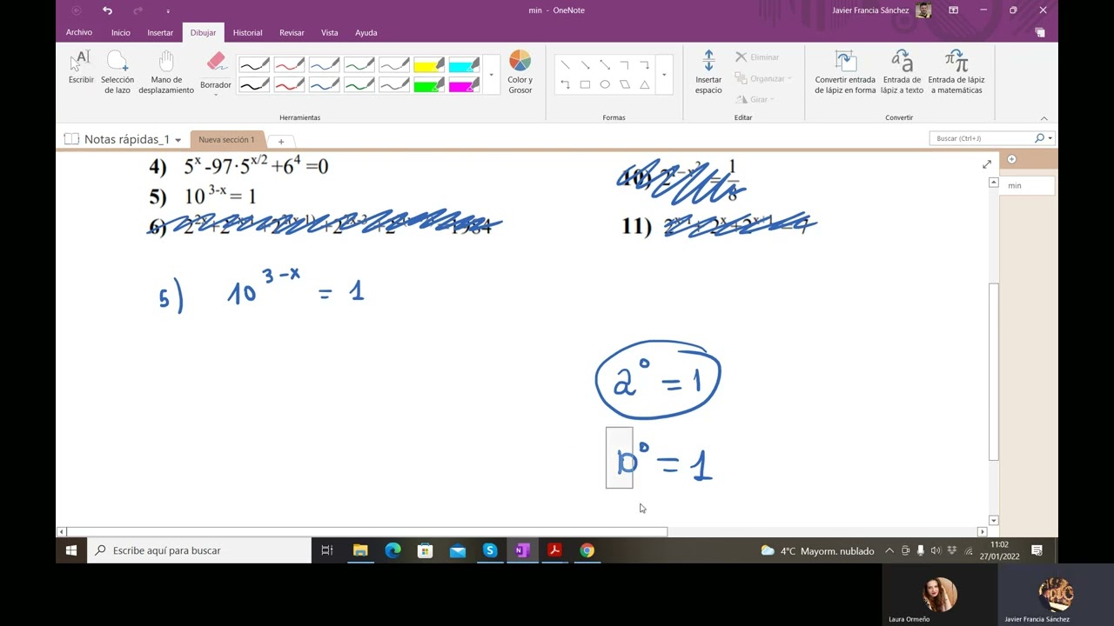1114x626 pixels.
Task: Activate Selección de lazo tool
Action: pyautogui.click(x=117, y=71)
